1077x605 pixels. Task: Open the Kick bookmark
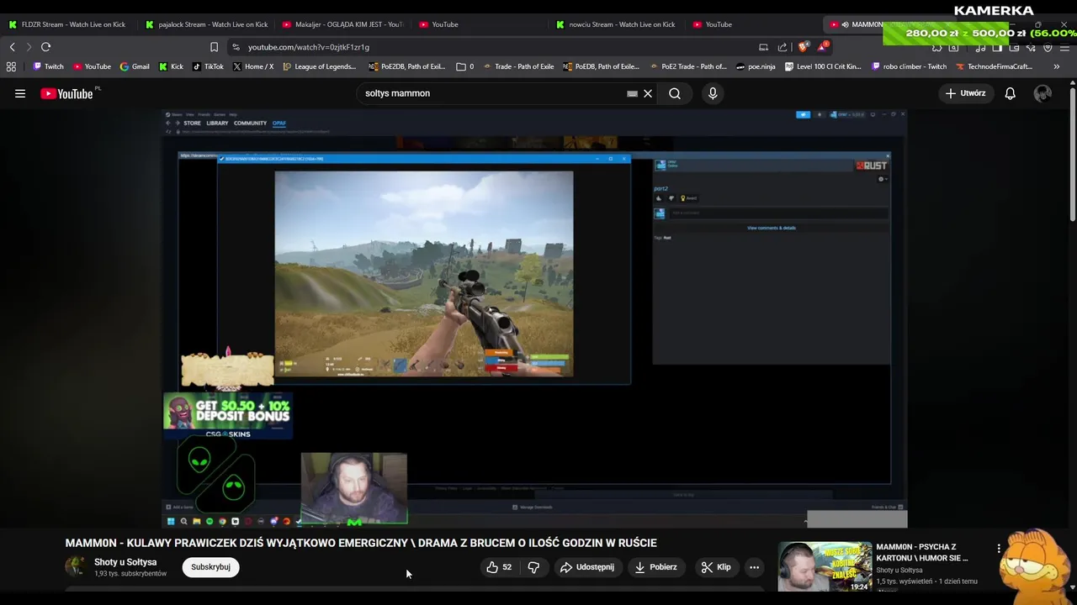171,66
